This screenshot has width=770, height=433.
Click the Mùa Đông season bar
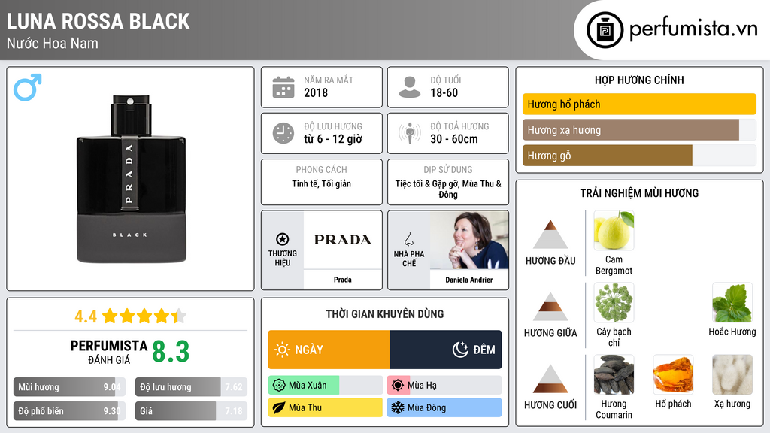click(x=444, y=408)
